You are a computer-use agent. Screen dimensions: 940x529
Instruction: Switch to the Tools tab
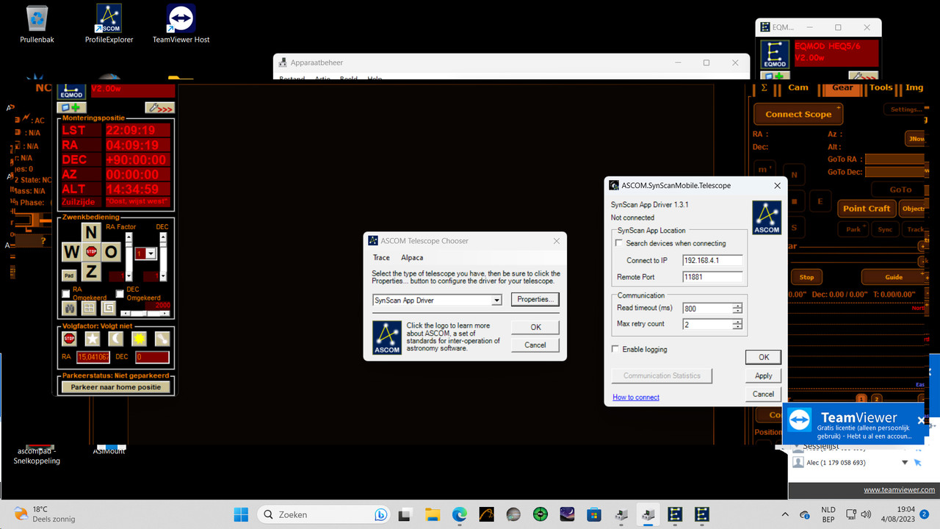881,87
